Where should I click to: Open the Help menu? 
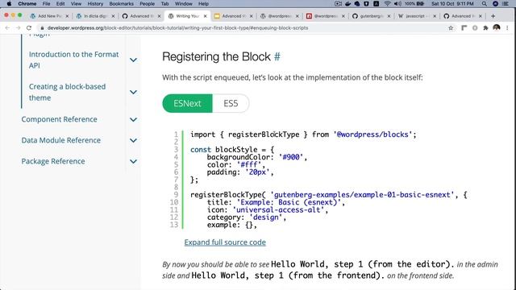point(203,3)
